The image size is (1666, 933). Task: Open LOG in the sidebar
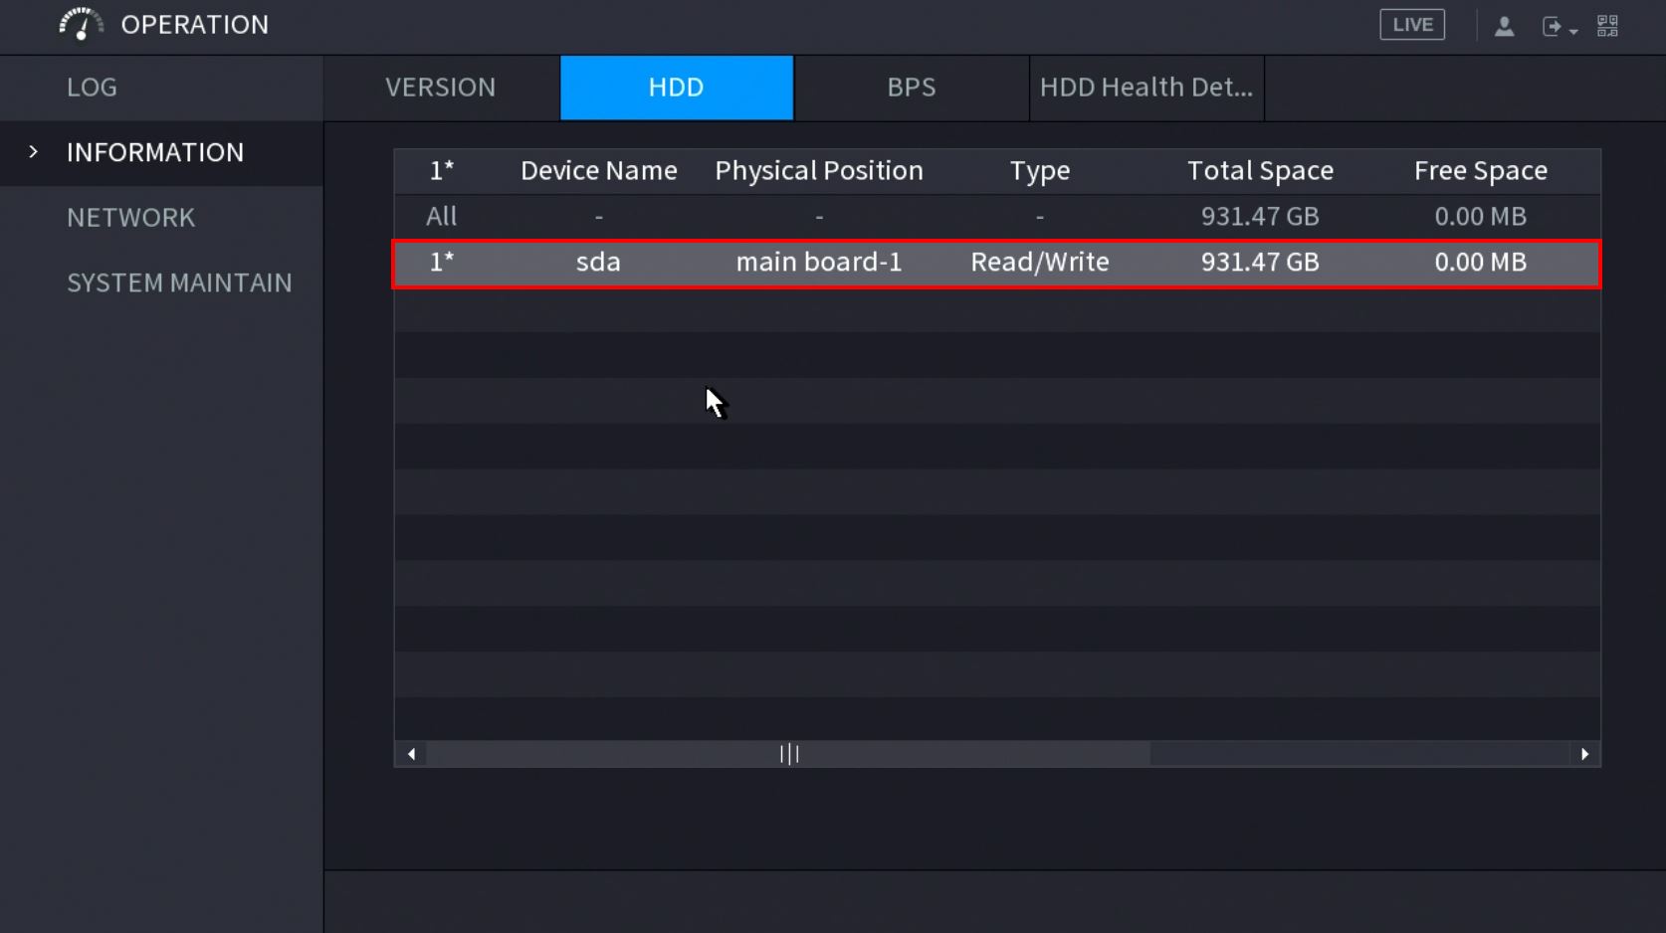point(93,88)
